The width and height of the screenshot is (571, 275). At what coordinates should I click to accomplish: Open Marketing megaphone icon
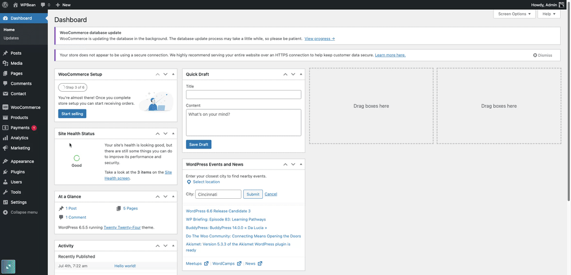click(5, 148)
